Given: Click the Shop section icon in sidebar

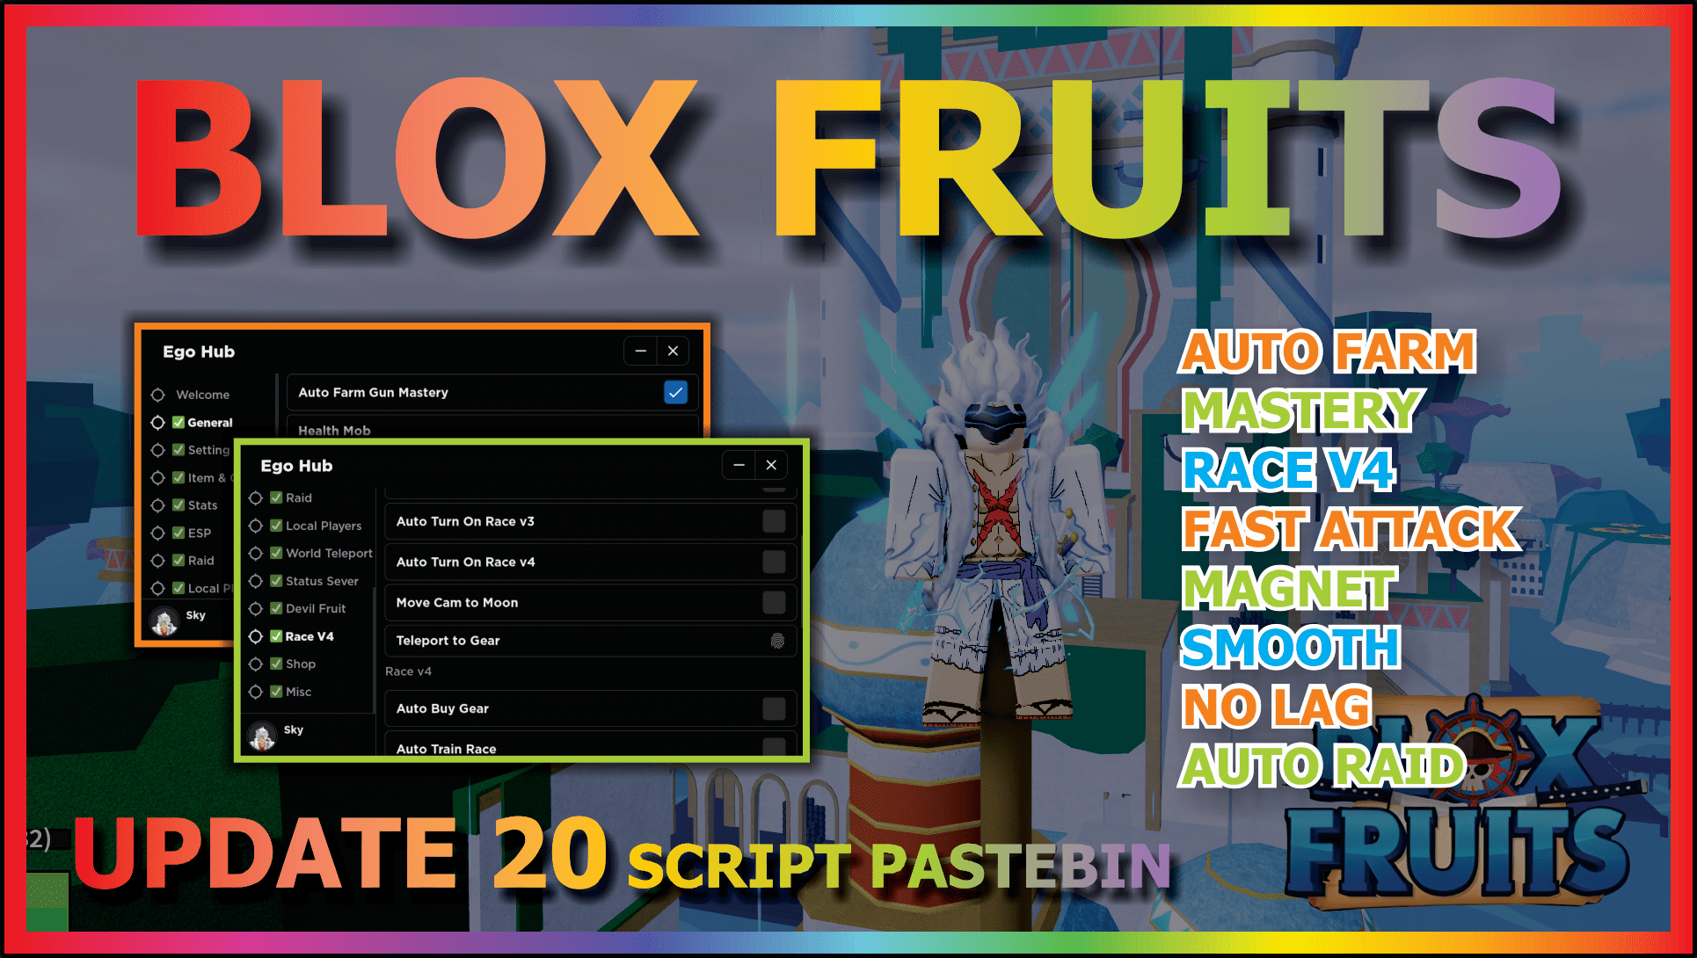Looking at the screenshot, I should [x=257, y=664].
